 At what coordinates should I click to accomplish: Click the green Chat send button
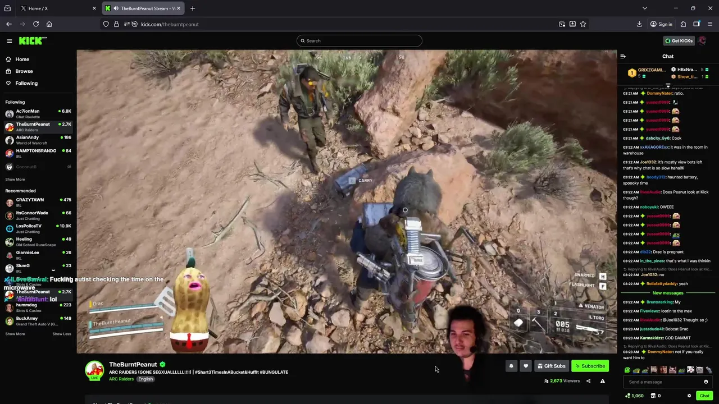[x=704, y=396]
